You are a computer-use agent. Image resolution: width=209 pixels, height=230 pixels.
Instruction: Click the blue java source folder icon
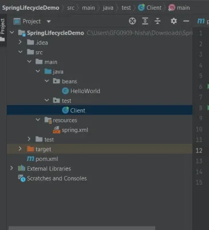[x=48, y=71]
